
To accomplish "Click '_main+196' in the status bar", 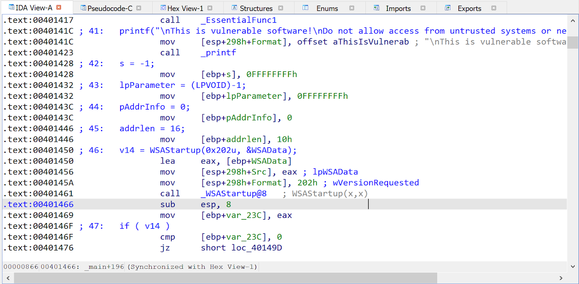I will [x=104, y=267].
